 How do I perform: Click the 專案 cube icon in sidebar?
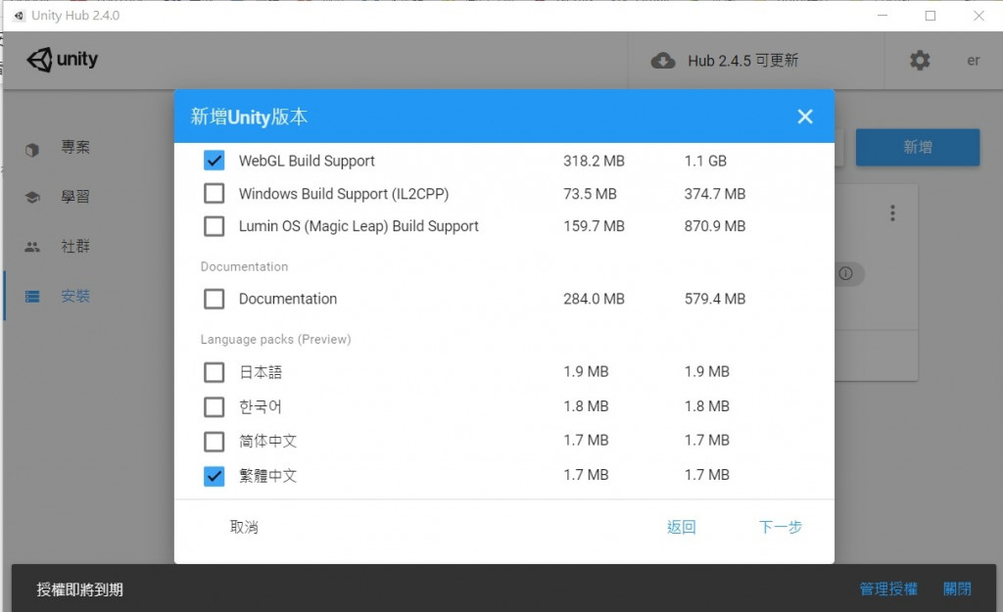tap(32, 149)
